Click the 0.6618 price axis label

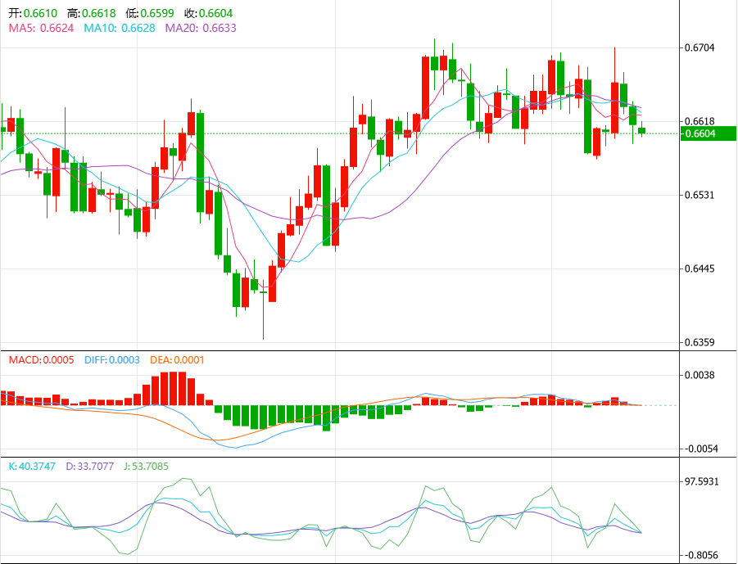point(700,121)
